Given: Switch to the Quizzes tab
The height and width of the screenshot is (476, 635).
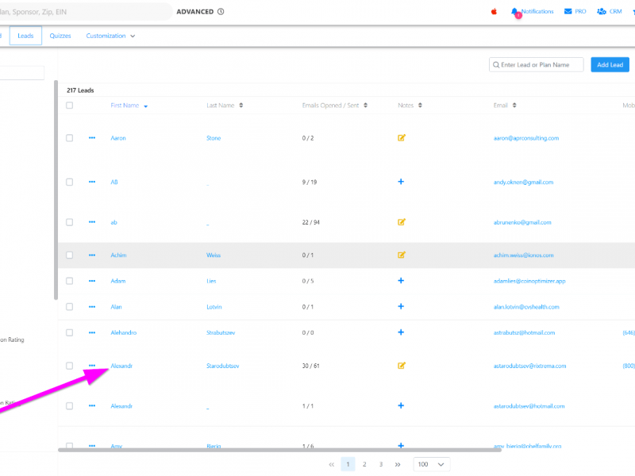Looking at the screenshot, I should coord(60,36).
